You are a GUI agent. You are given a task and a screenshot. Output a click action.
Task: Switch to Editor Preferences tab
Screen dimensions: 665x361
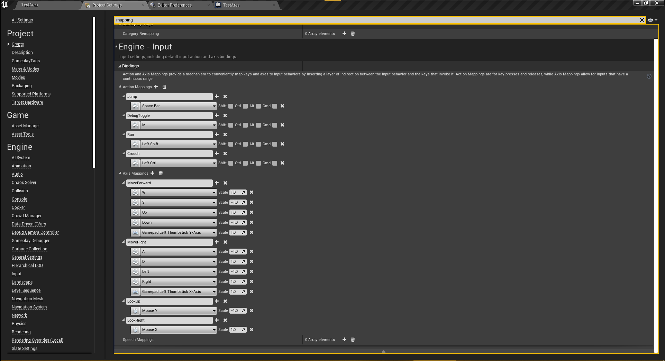(175, 5)
